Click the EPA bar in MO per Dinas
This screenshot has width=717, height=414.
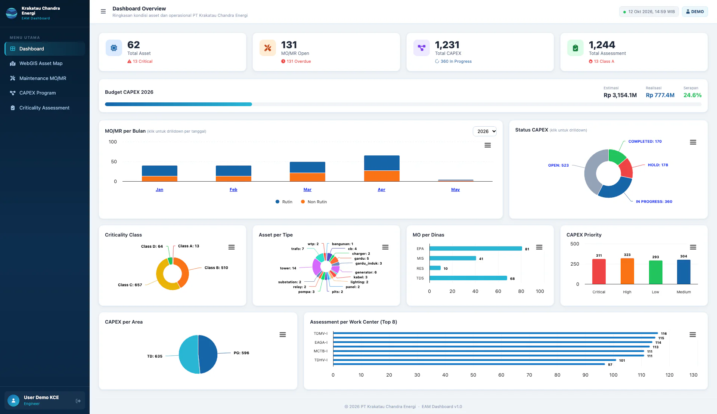476,248
